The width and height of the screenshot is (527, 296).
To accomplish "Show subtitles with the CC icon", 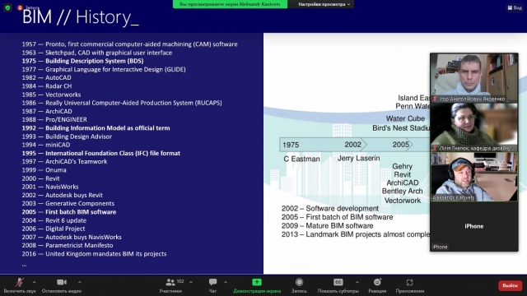I will [338, 282].
